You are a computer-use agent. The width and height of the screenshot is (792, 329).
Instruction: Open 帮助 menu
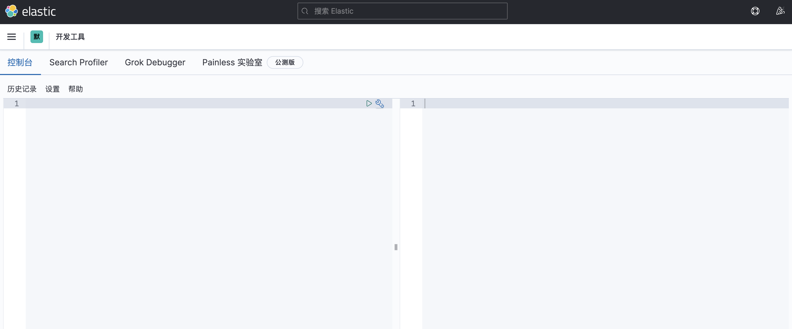76,89
